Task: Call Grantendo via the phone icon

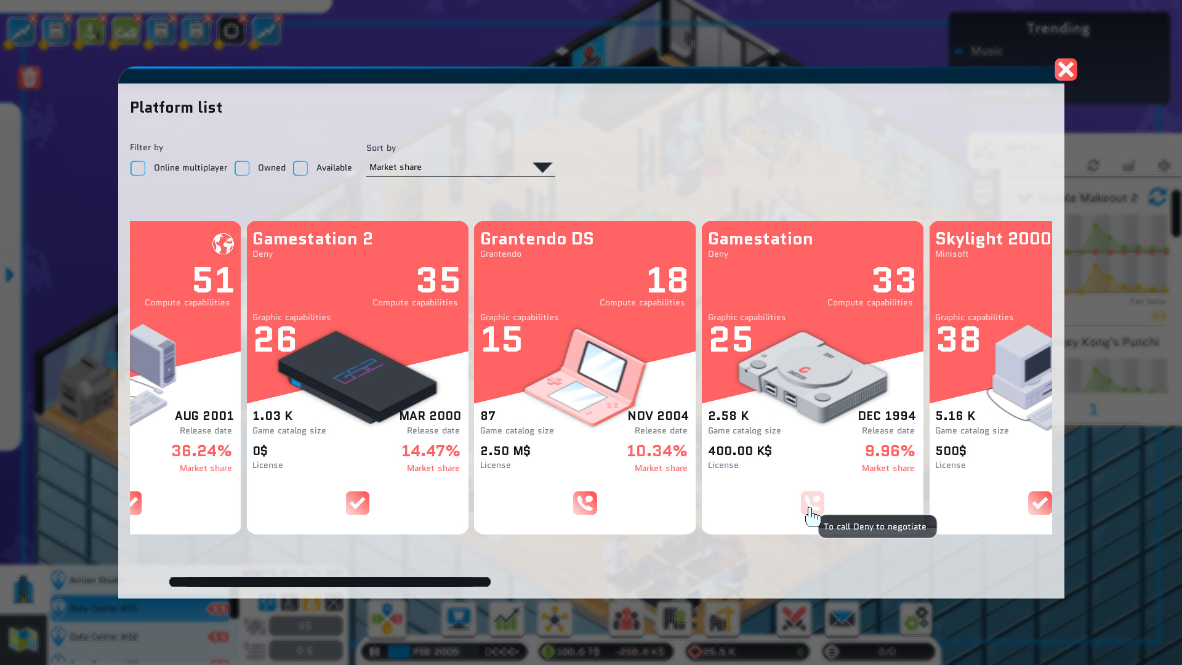Action: click(x=585, y=503)
